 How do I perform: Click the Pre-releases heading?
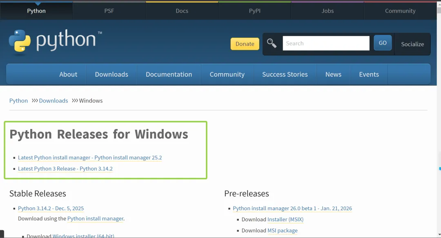247,194
